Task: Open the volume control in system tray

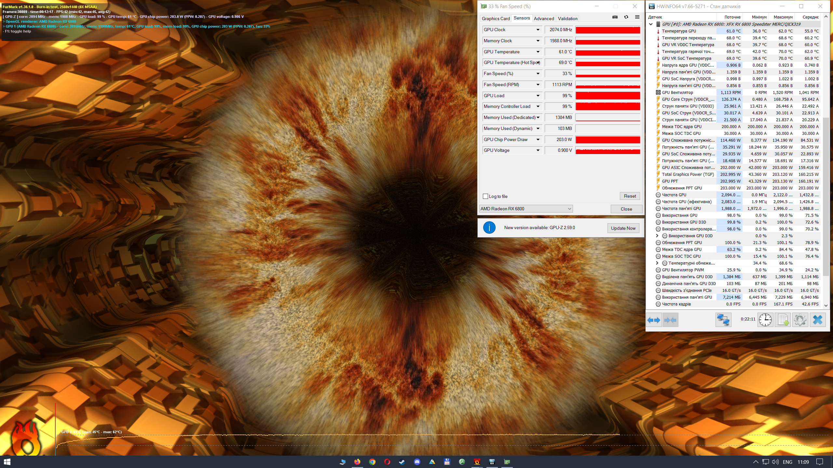Action: 775,462
